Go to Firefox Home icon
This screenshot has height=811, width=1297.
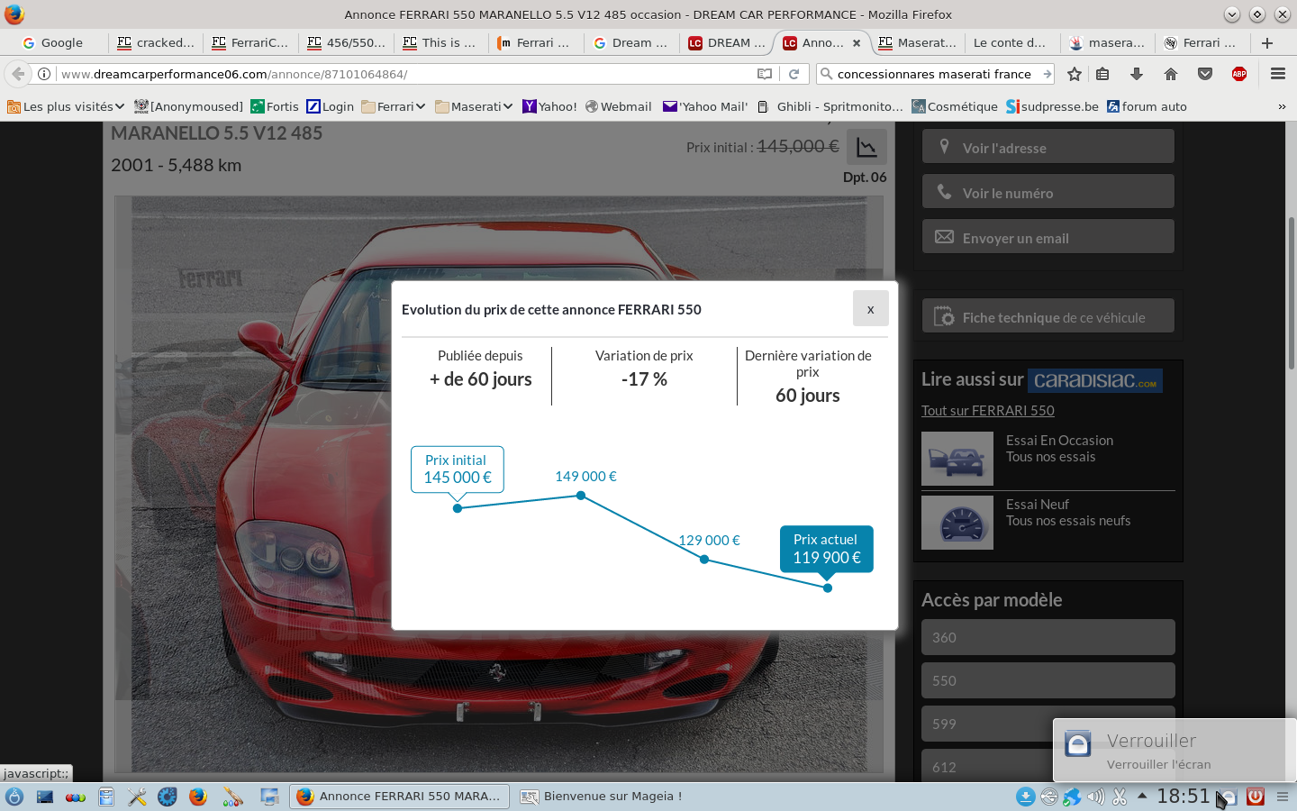pyautogui.click(x=1171, y=74)
